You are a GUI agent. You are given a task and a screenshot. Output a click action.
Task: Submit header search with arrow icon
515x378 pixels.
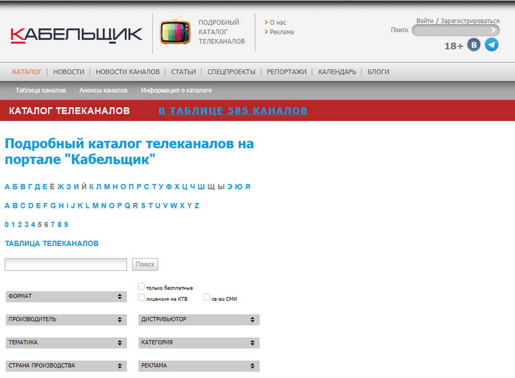point(493,30)
